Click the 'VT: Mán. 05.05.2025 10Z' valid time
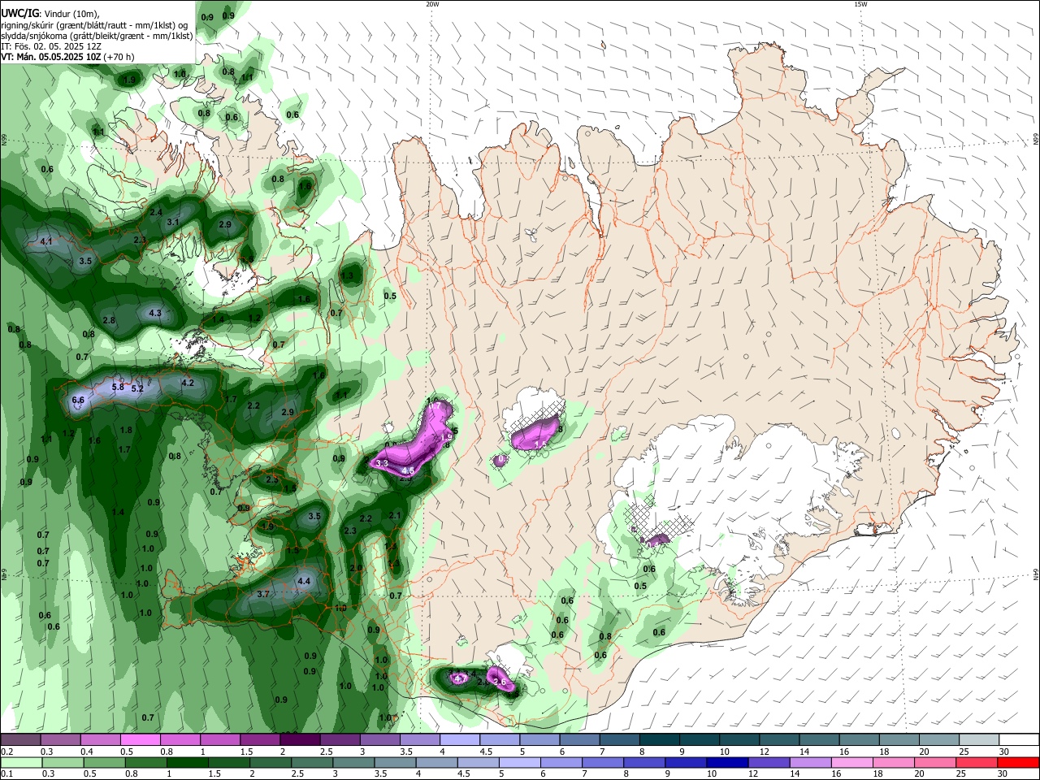Image resolution: width=1040 pixels, height=780 pixels. coord(51,57)
